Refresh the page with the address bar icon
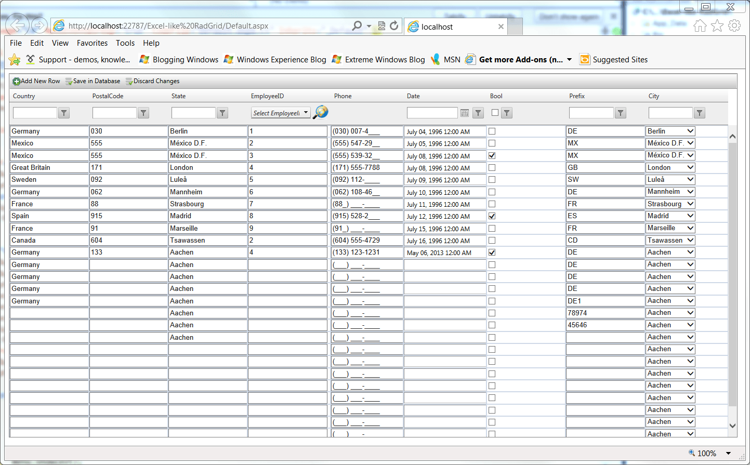Viewport: 750px width, 465px height. click(394, 25)
